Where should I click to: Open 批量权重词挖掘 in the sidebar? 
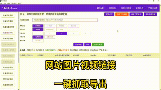coord(9,27)
